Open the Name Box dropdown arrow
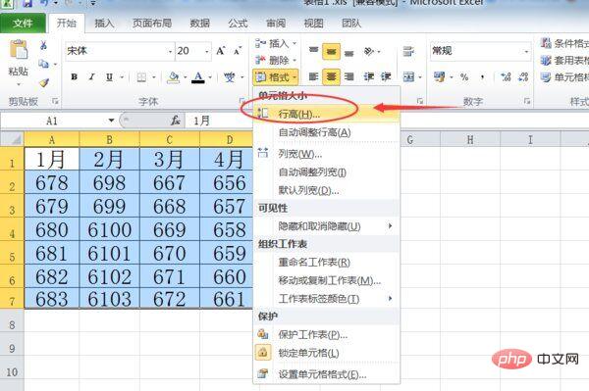The image size is (589, 391). (x=111, y=121)
